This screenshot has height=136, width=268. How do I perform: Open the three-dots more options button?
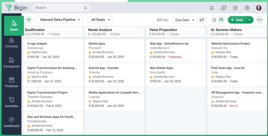click(x=260, y=20)
